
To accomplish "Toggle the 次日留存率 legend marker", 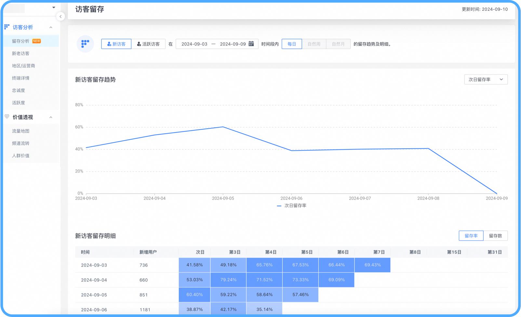I will pyautogui.click(x=279, y=206).
